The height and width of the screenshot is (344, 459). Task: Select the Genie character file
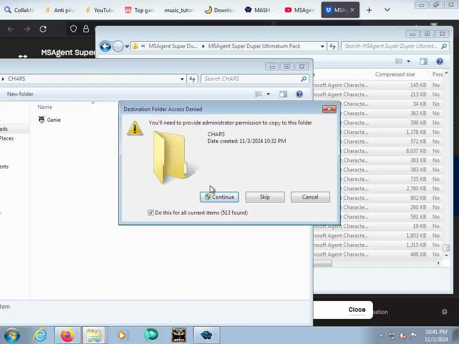point(50,120)
